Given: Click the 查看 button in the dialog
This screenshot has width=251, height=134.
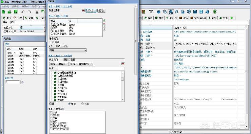Looking at the screenshot, I should click(101, 10).
